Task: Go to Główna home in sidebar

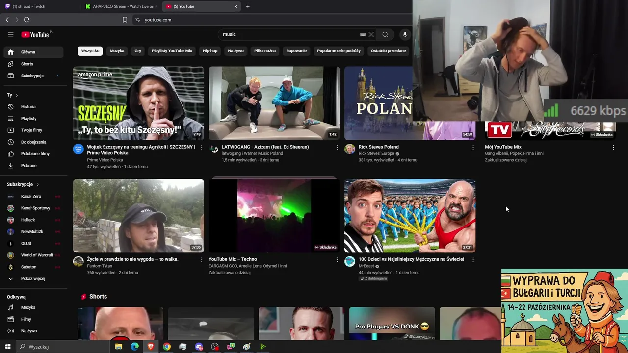Action: pyautogui.click(x=33, y=52)
